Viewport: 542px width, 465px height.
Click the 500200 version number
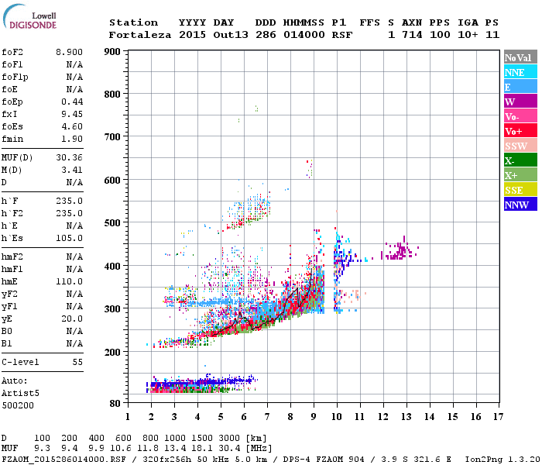click(18, 405)
